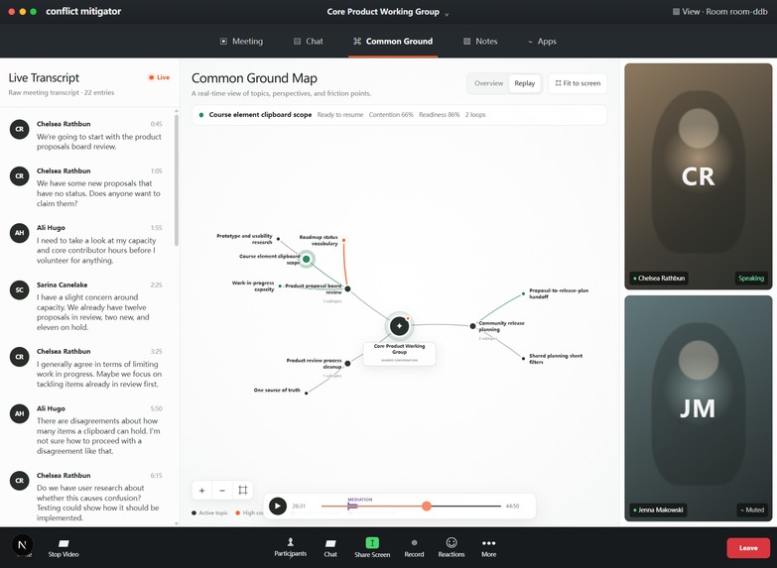Image resolution: width=777 pixels, height=568 pixels.
Task: Expand Core Product Working Group dropdown
Action: click(388, 12)
